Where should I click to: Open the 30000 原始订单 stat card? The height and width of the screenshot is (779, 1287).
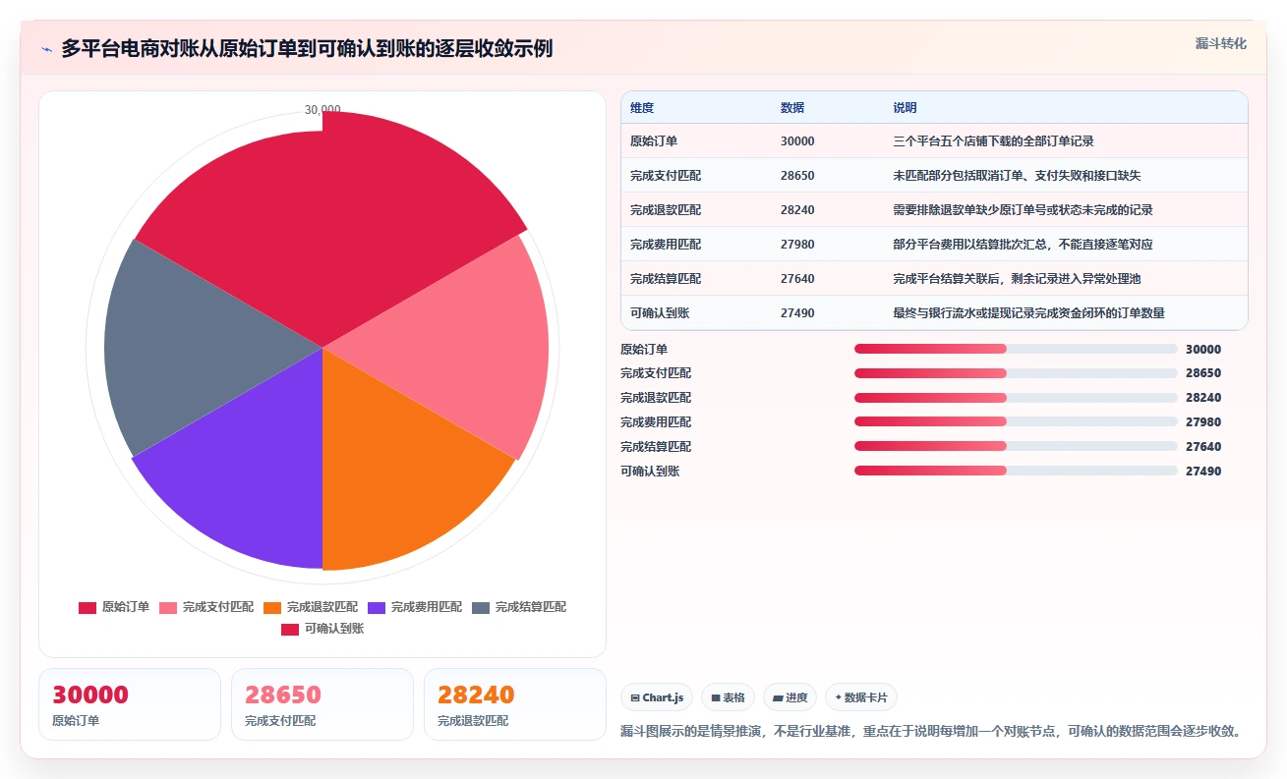(x=130, y=704)
